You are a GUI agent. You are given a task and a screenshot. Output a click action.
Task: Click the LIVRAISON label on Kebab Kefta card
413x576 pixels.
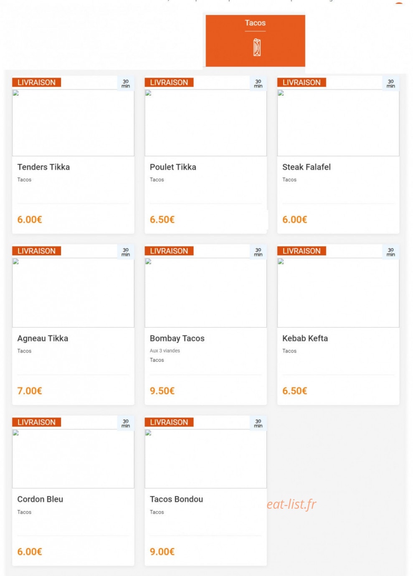pyautogui.click(x=302, y=251)
